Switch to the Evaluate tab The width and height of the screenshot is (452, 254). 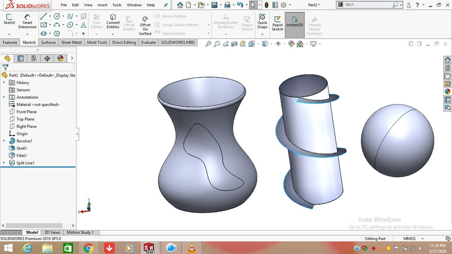click(148, 42)
